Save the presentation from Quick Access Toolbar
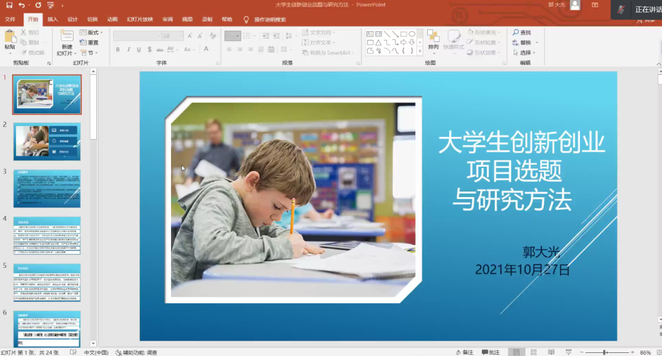This screenshot has width=662, height=356. 9,5
